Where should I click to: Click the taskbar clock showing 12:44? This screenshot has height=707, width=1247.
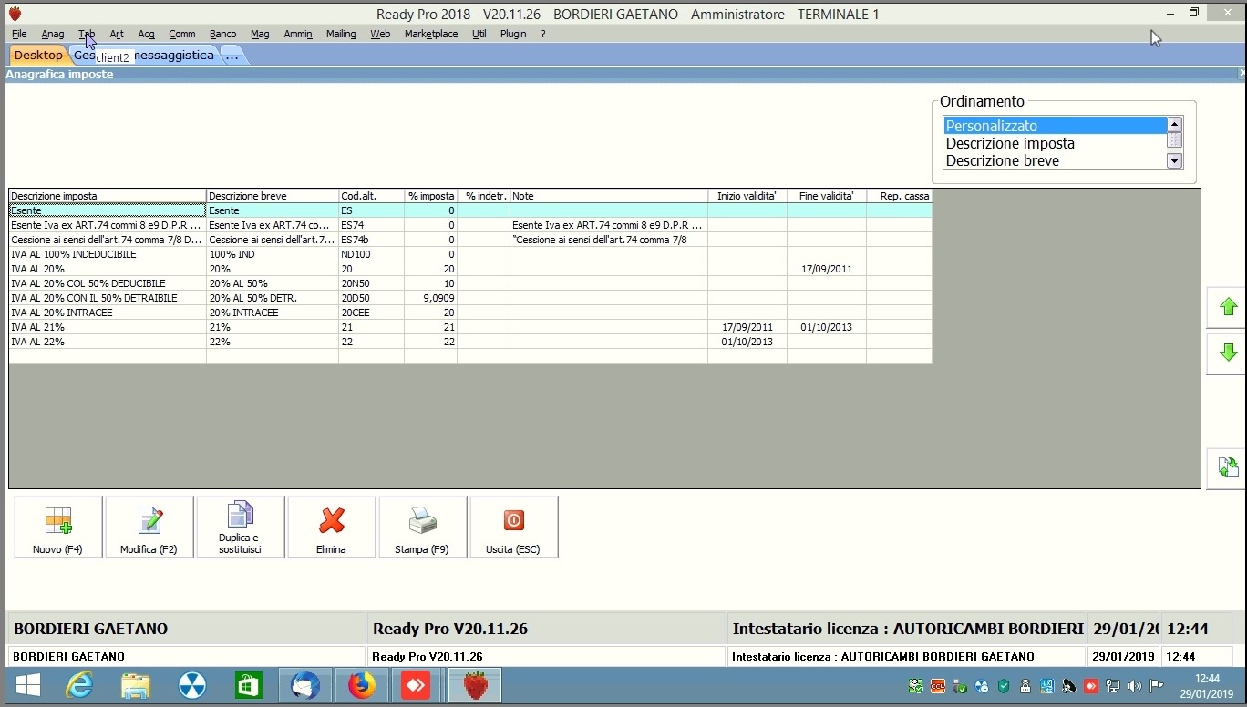[1207, 686]
